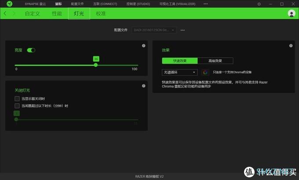
Task: Switch to the 自定义 tab
Action: [x=33, y=14]
